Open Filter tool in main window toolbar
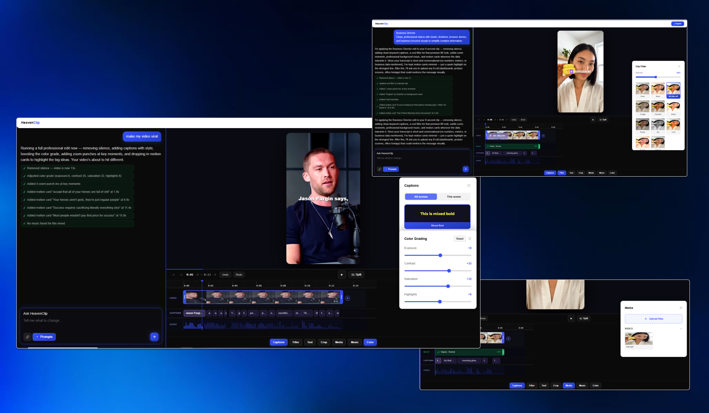Viewport: 709px width, 413px height. coord(296,342)
